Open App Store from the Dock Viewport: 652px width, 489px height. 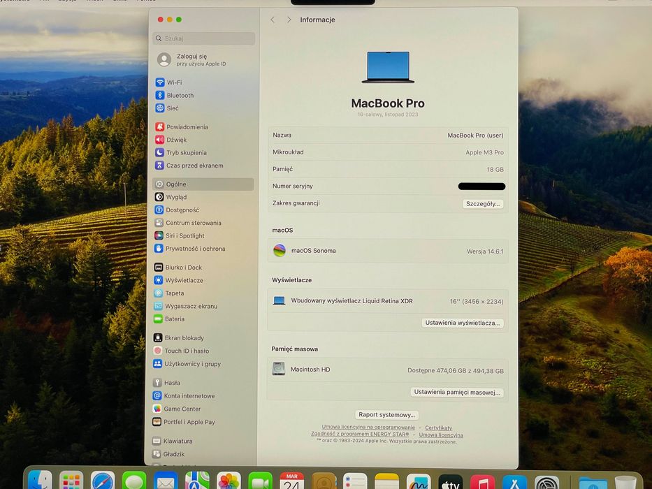point(514,482)
